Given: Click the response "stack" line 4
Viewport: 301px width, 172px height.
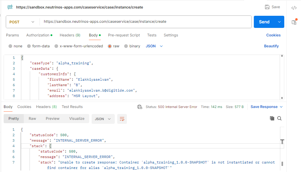Looking at the screenshot, I should [40, 146].
